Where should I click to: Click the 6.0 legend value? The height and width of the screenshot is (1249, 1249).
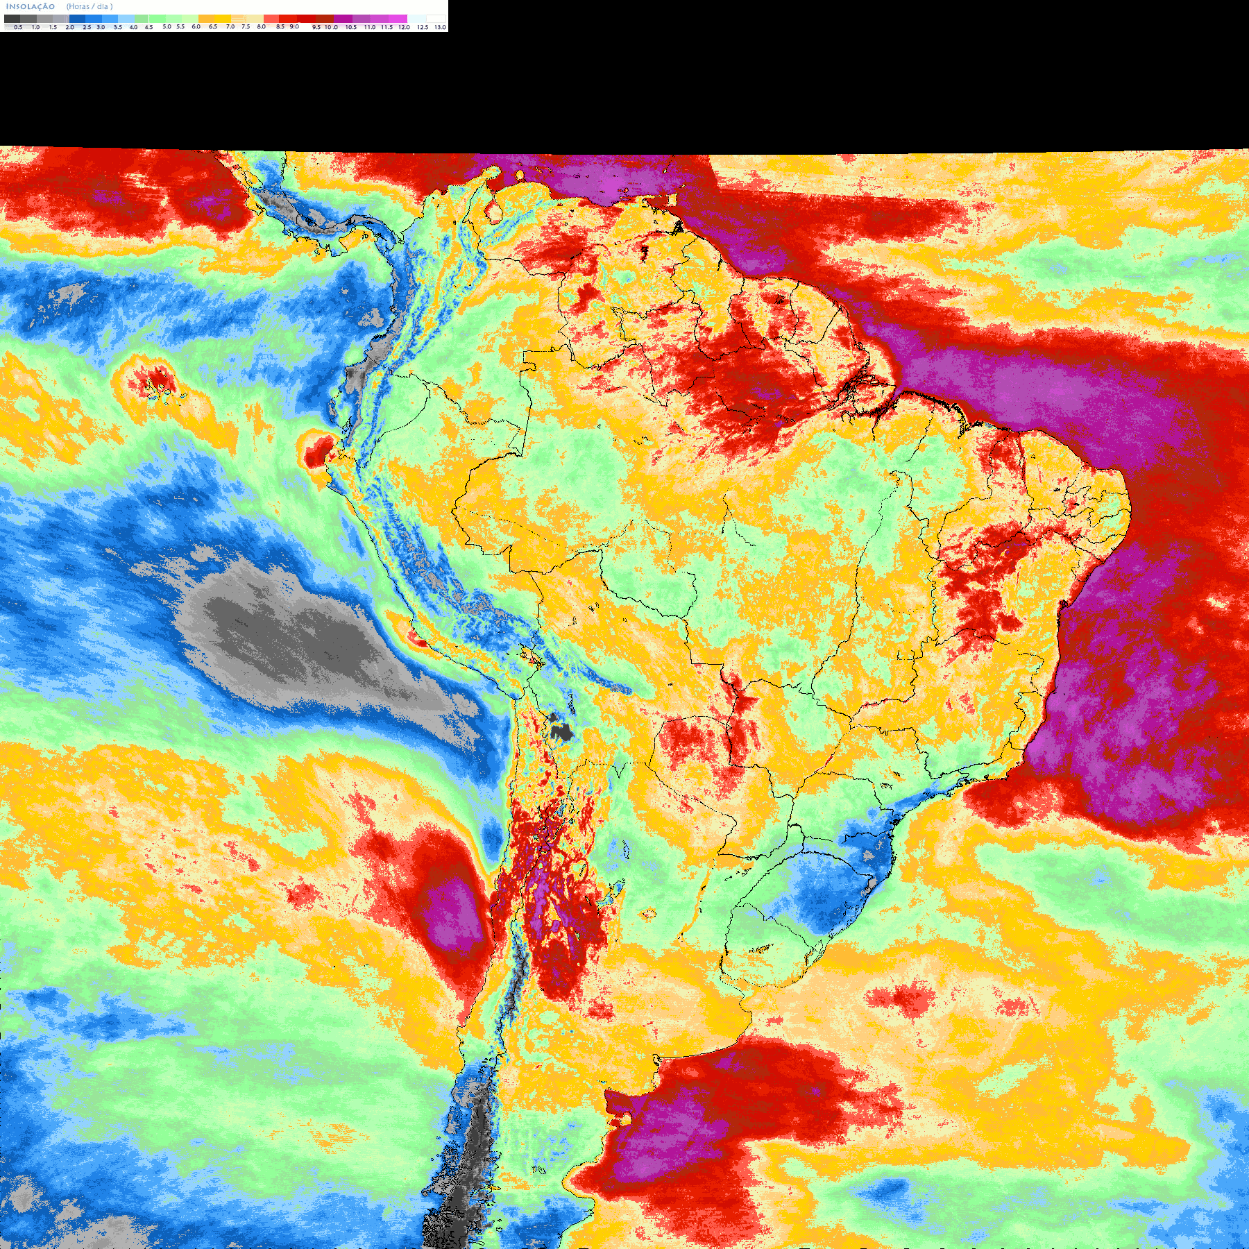[196, 26]
